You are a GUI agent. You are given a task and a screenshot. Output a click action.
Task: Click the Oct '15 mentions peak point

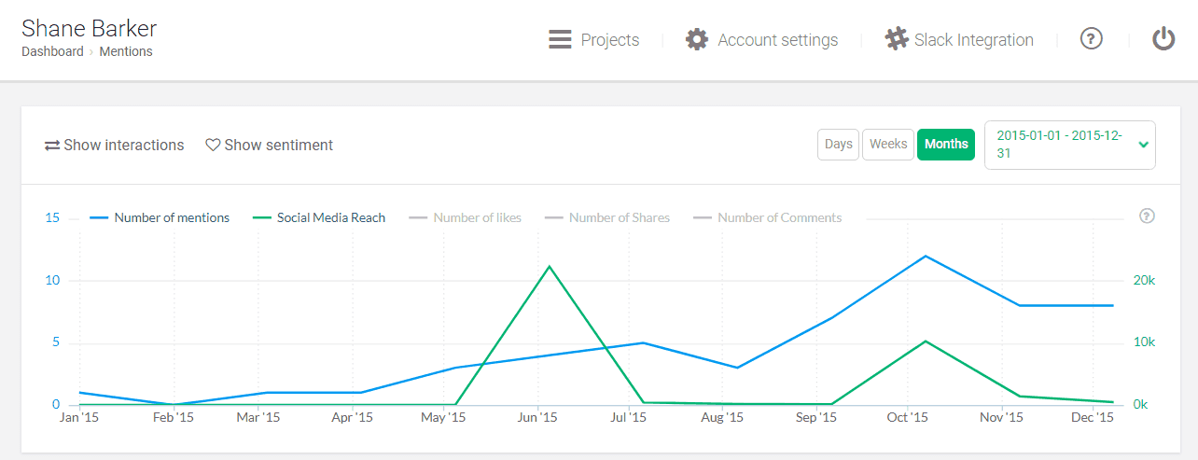tap(925, 256)
